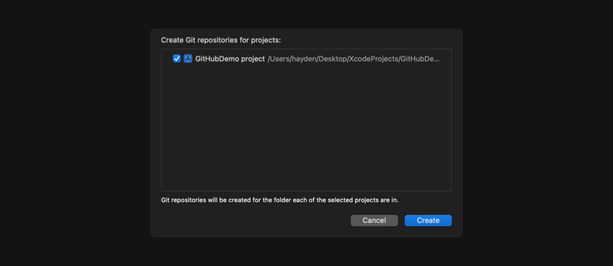
Task: Click the truncated /Users/hayden/Desktop project path
Action: coord(354,59)
